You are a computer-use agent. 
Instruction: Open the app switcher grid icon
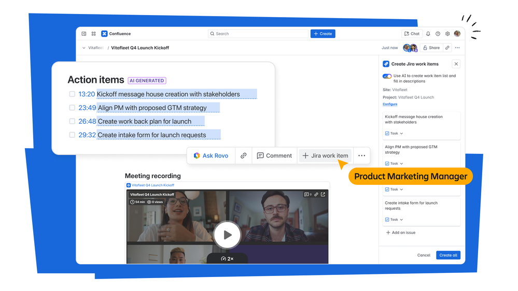pos(93,34)
